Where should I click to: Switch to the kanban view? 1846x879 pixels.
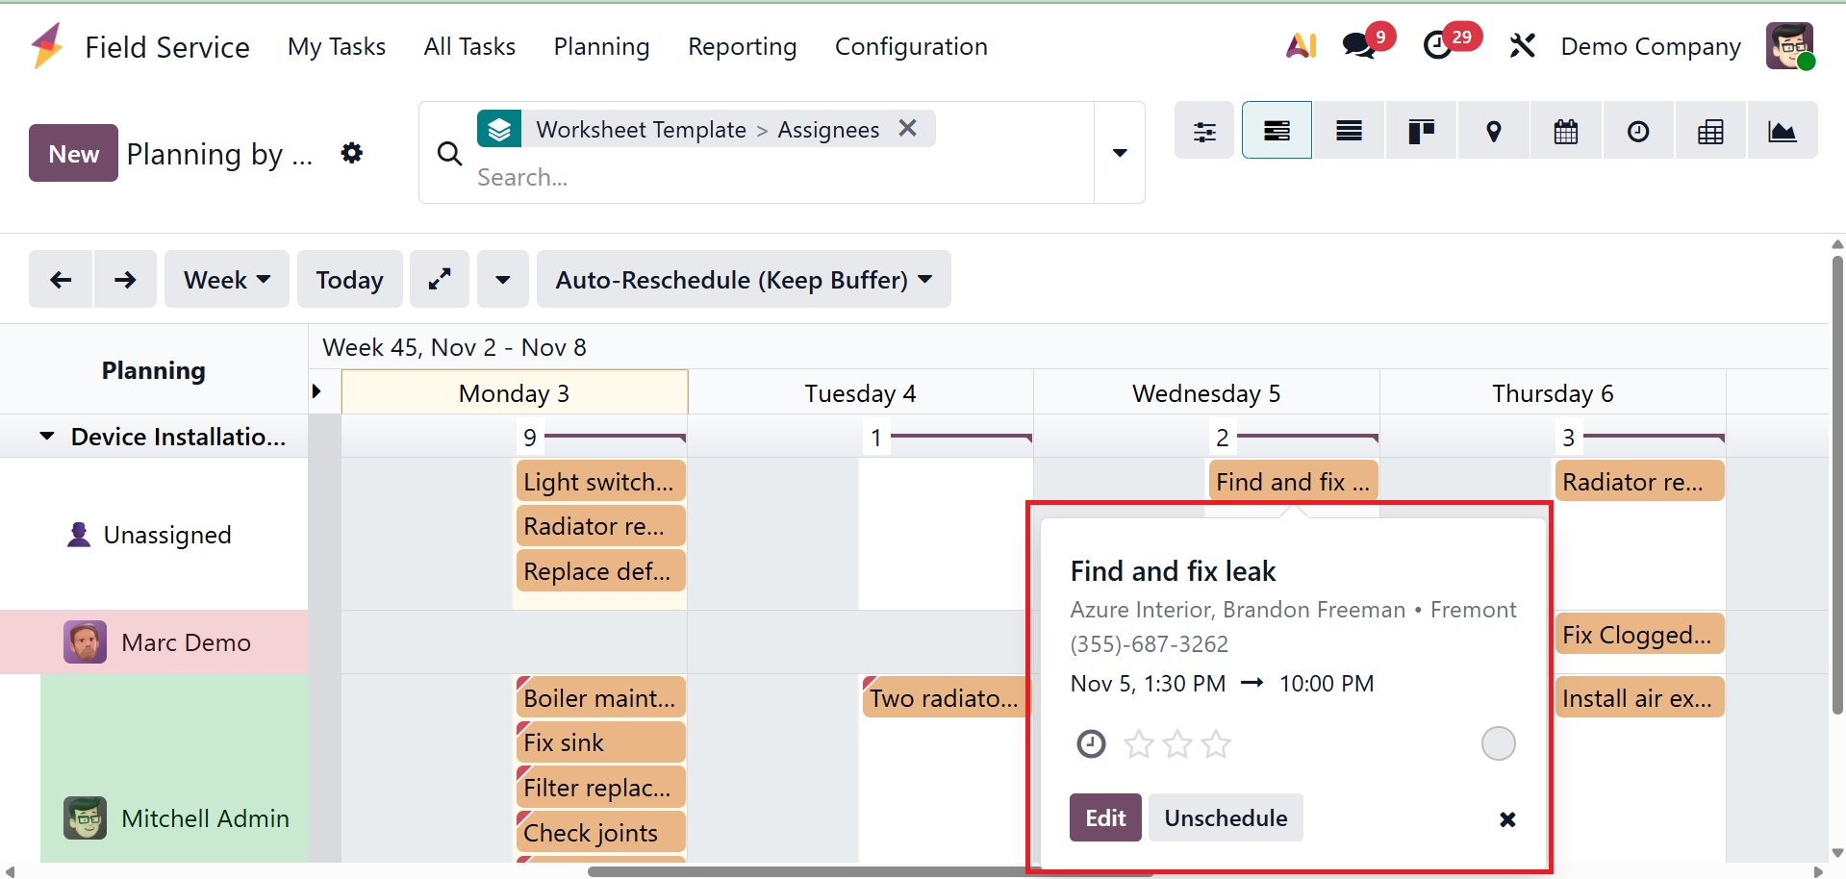click(x=1421, y=131)
